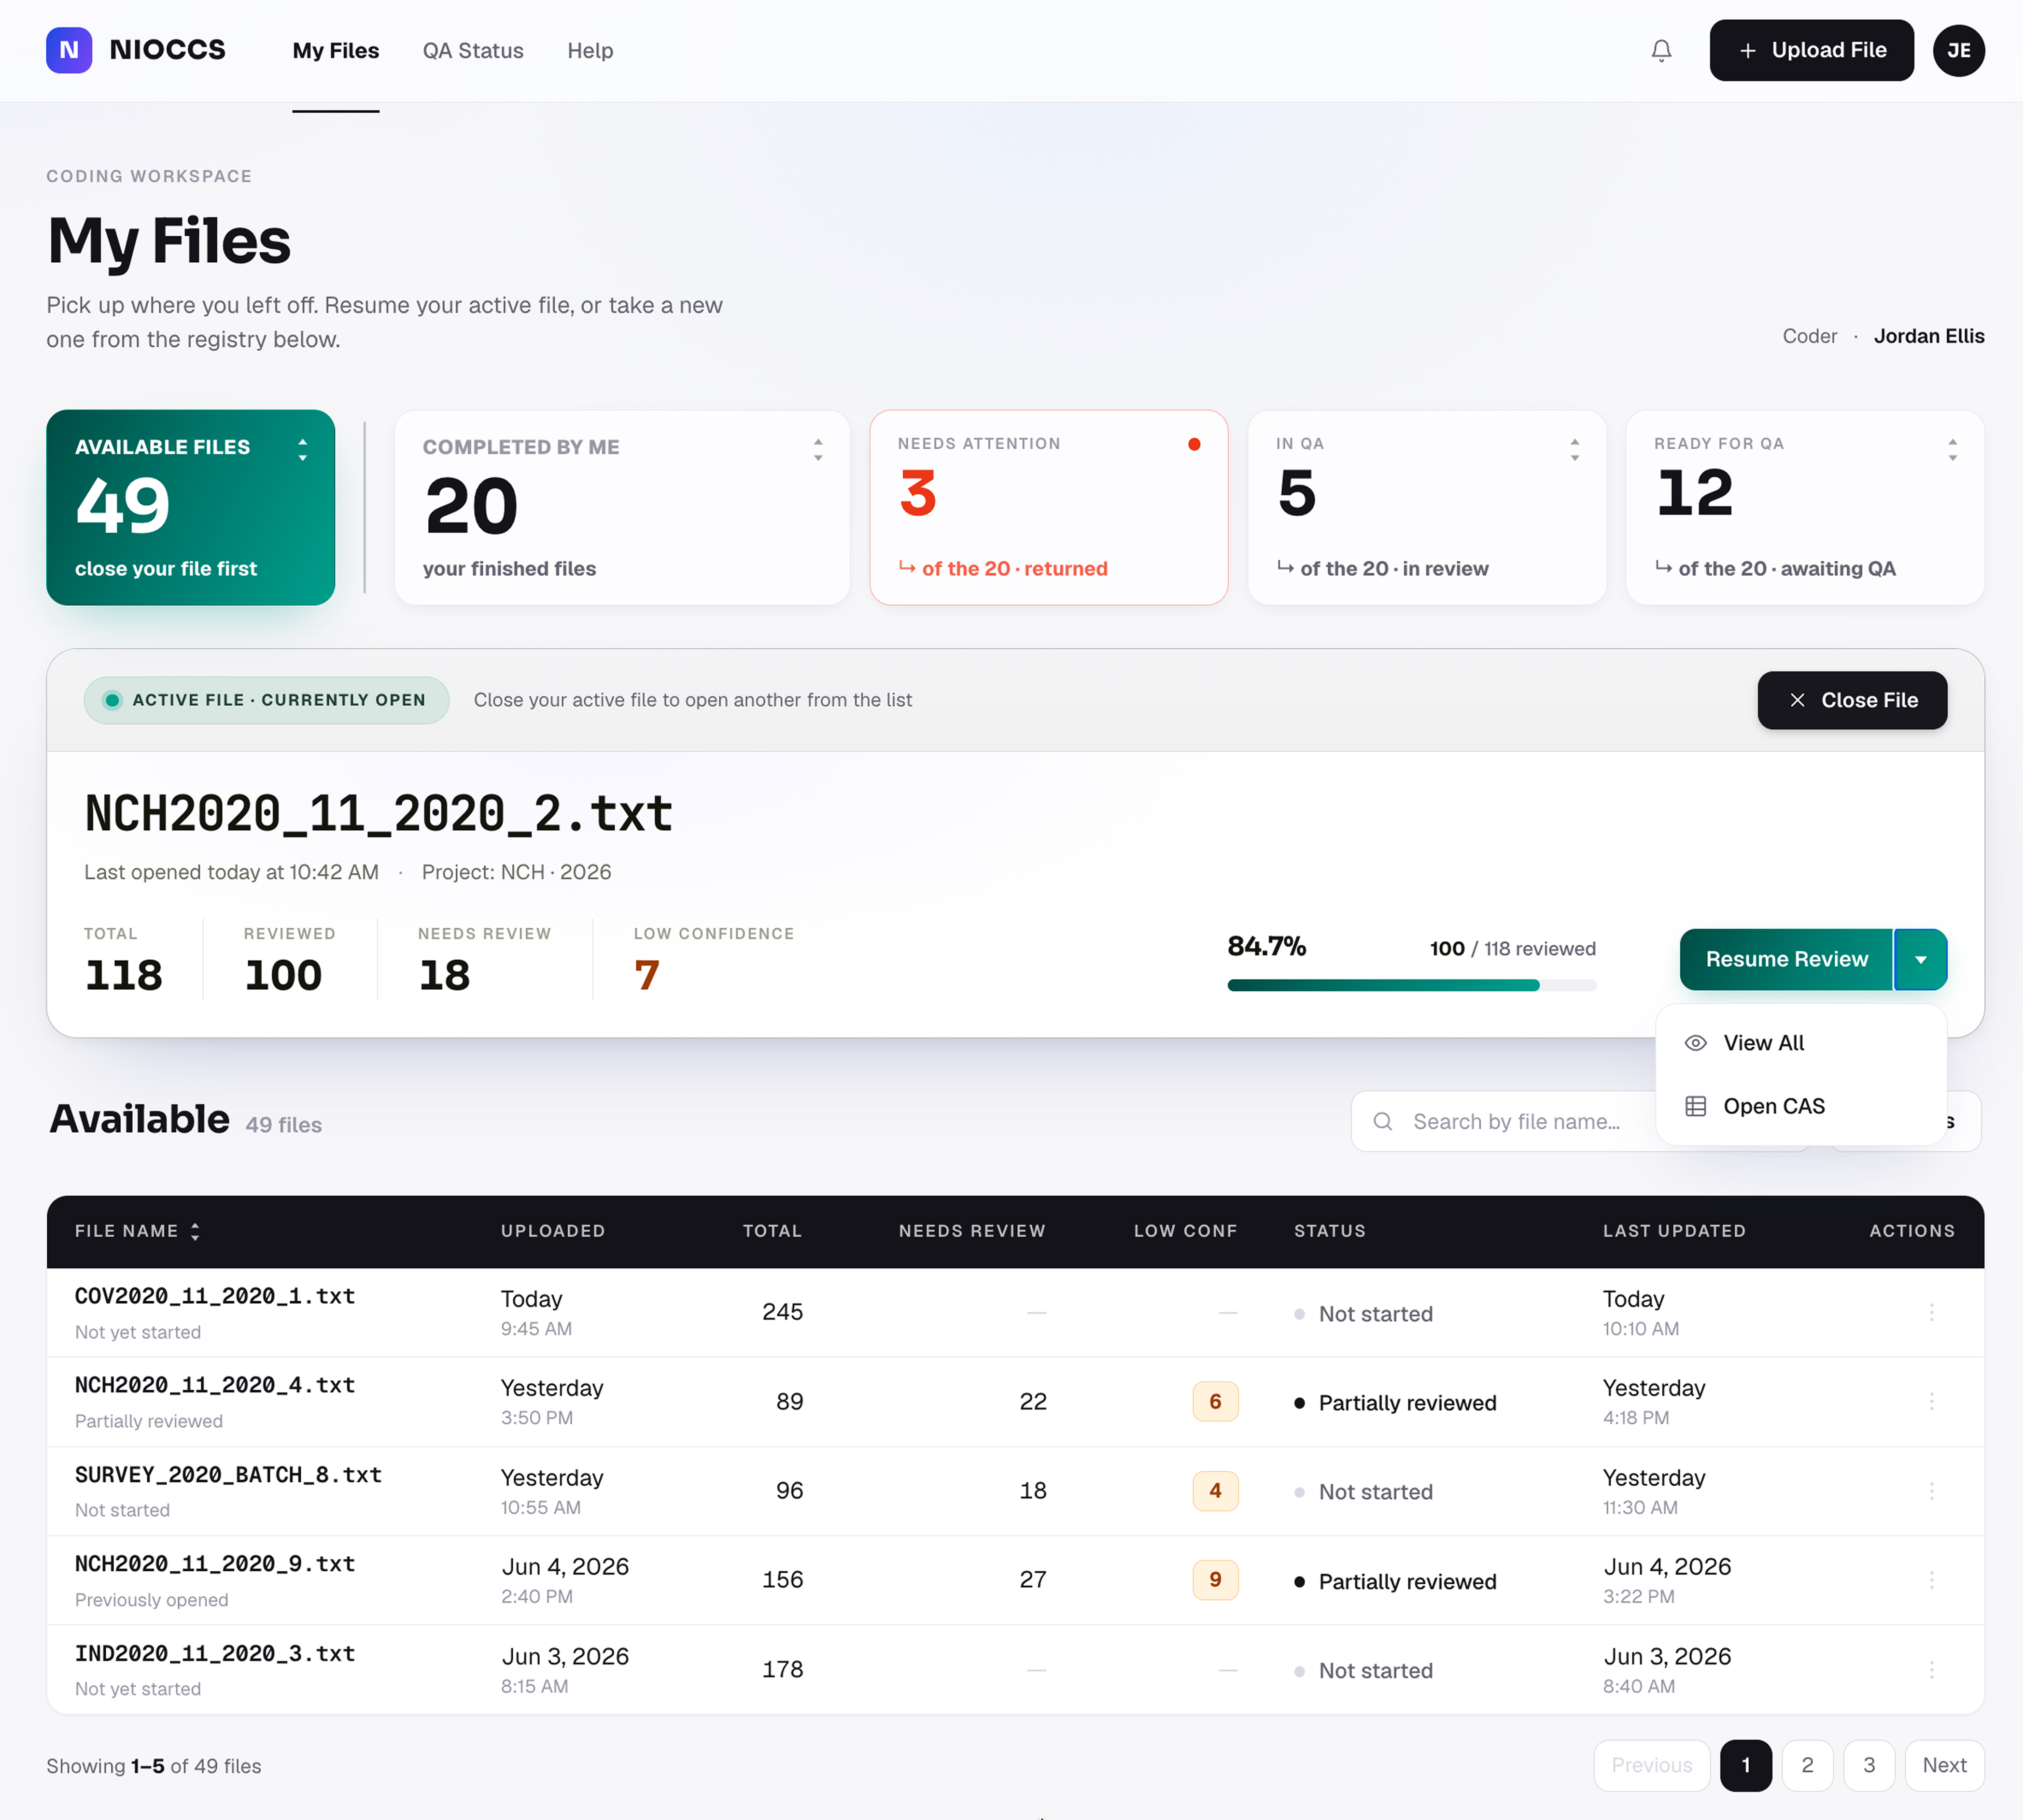The width and height of the screenshot is (2023, 1820).
Task: Click the review progress bar
Action: [x=1411, y=985]
